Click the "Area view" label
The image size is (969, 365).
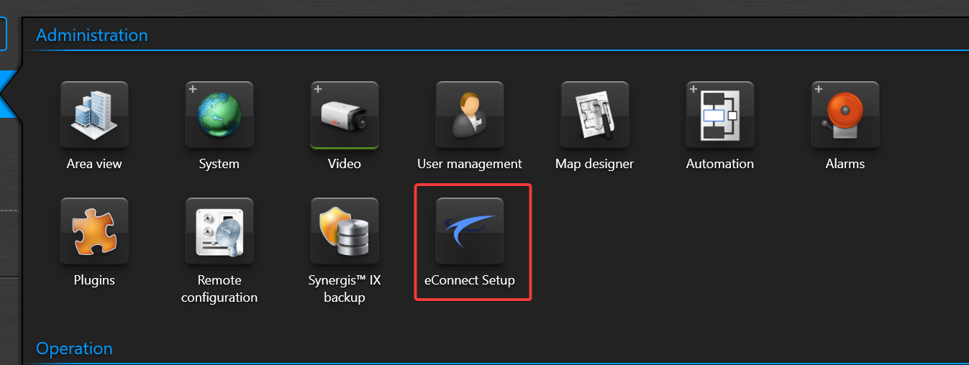click(x=94, y=164)
